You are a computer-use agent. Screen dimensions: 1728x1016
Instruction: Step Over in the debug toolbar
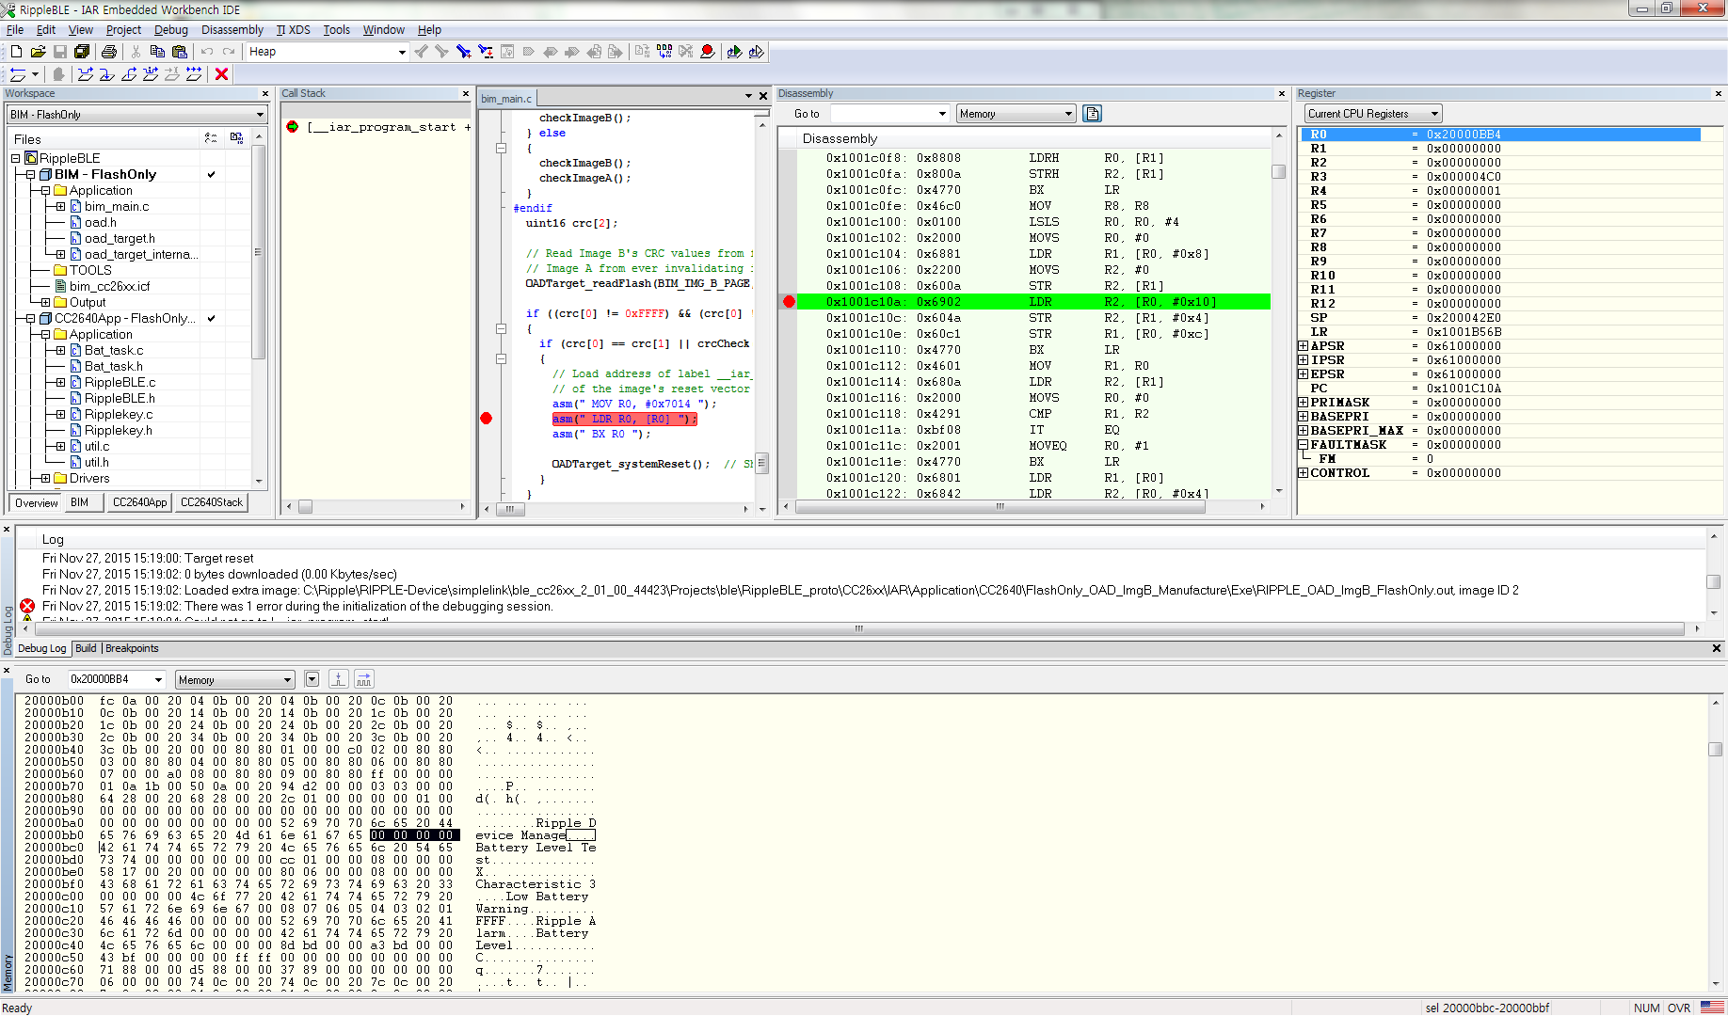click(x=86, y=74)
